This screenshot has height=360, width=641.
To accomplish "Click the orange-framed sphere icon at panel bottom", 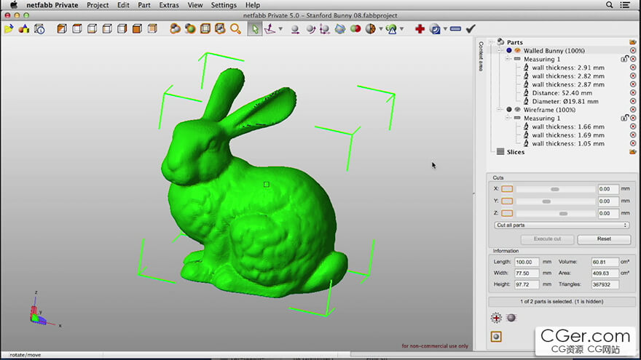I will click(x=496, y=337).
